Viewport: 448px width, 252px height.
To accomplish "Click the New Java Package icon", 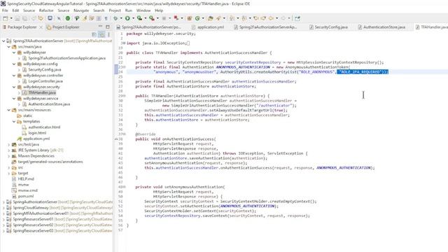I will [x=189, y=18].
